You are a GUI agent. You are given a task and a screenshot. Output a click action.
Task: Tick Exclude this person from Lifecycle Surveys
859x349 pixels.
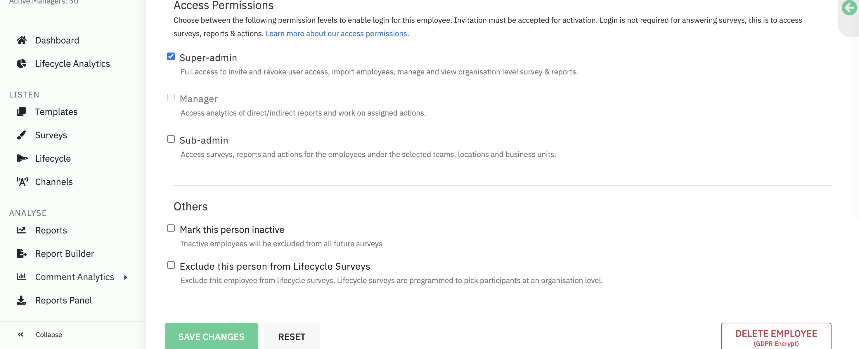tap(171, 265)
